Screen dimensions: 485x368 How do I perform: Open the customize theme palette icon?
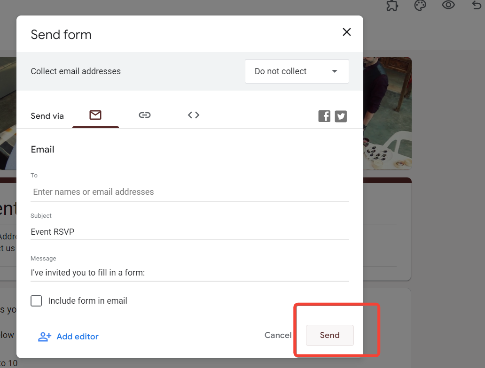420,5
